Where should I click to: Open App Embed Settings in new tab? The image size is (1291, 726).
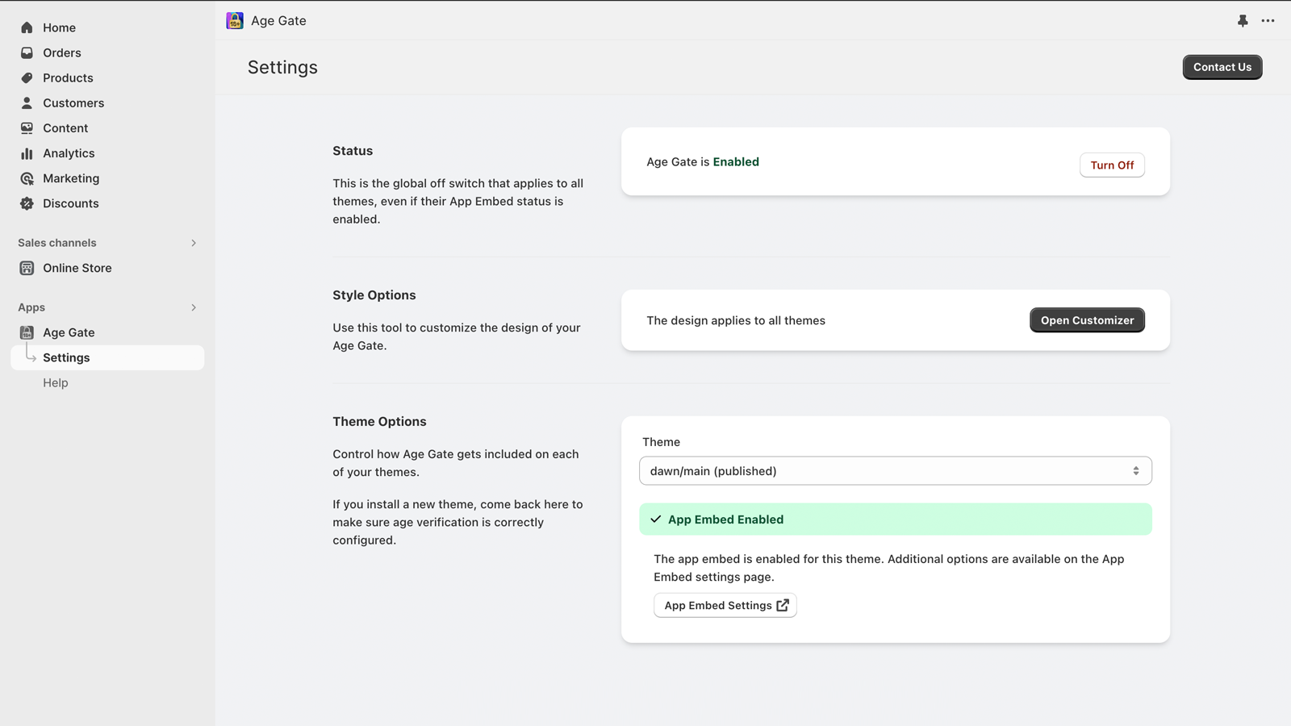coord(724,605)
